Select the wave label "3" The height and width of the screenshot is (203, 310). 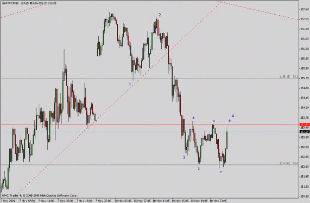coord(184,157)
